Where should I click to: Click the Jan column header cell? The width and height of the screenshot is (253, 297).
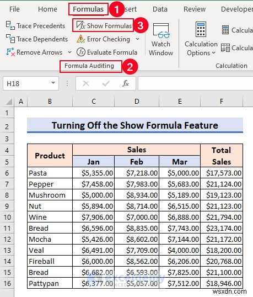point(93,162)
